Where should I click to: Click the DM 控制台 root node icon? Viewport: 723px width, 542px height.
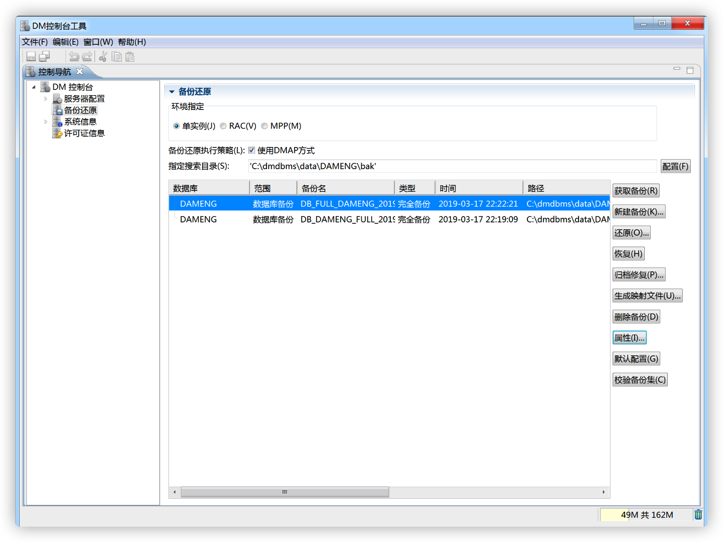45,87
